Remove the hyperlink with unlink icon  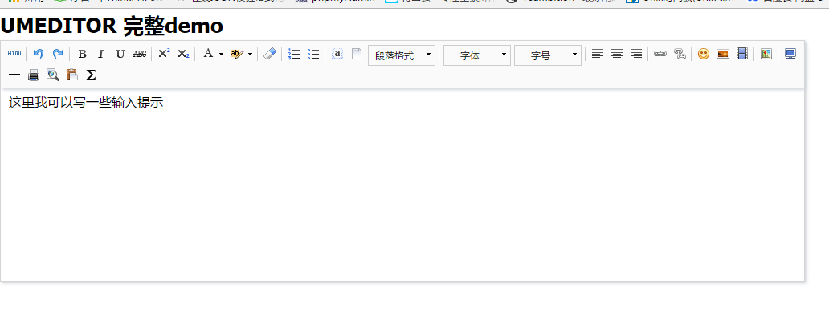[680, 53]
